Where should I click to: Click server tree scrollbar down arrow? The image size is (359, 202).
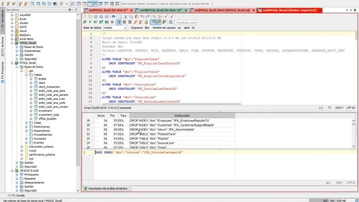coord(78,190)
